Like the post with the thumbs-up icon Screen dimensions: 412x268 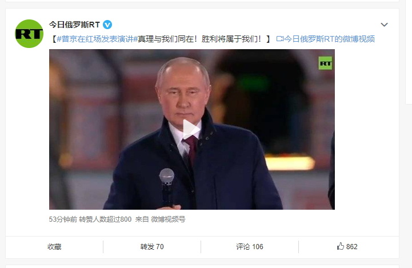click(341, 246)
